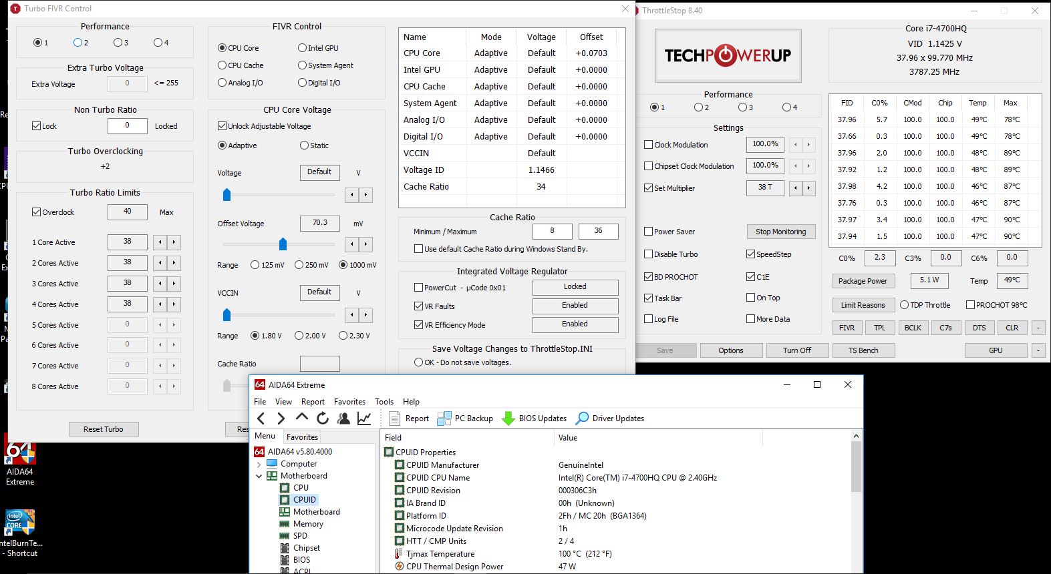Switch to the Favorites tab in AIDA64

(302, 437)
